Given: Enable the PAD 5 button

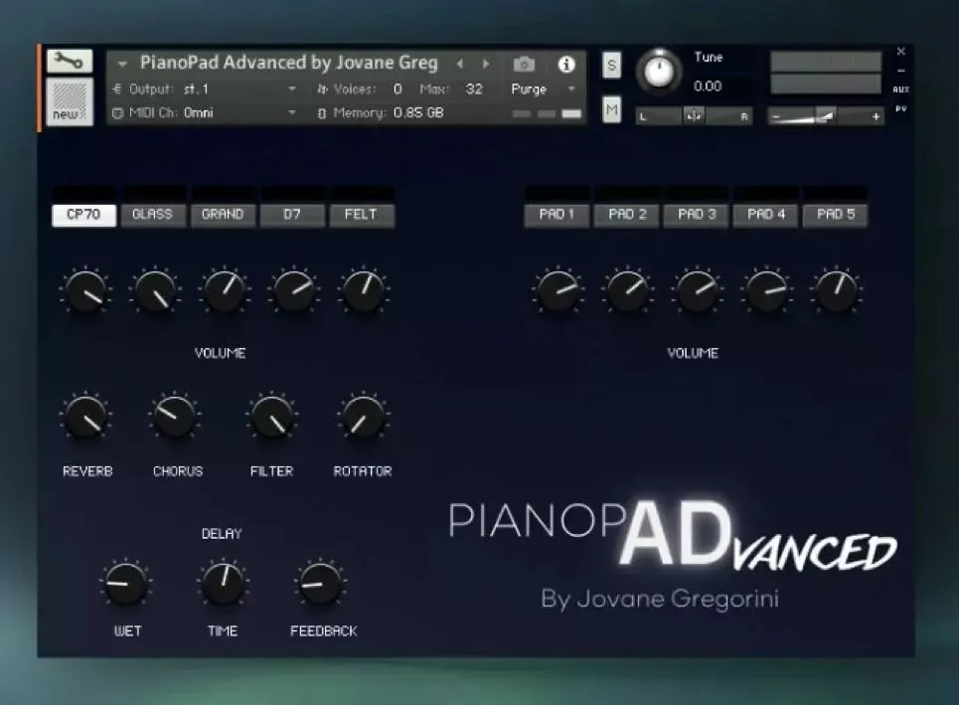Looking at the screenshot, I should click(x=836, y=215).
